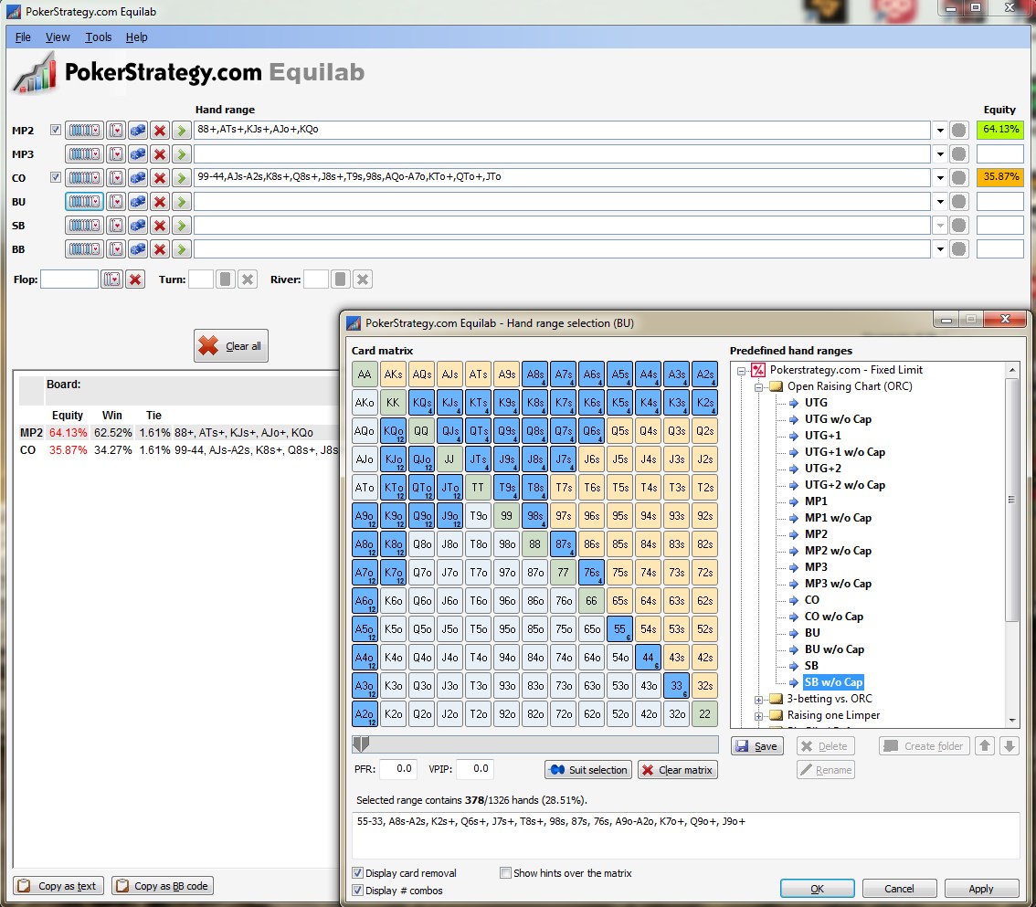Open the File menu
The height and width of the screenshot is (907, 1036).
(23, 37)
